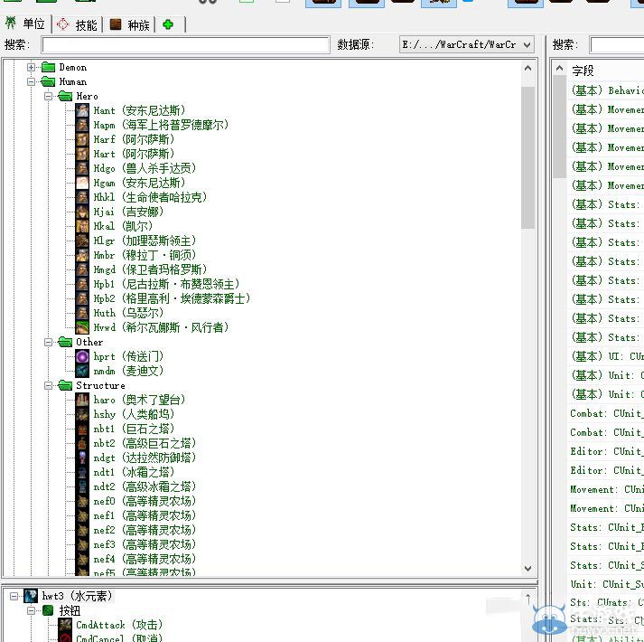Viewport: 644px width, 642px height.
Task: Click the field list scroll up arrow
Action: tap(559, 69)
